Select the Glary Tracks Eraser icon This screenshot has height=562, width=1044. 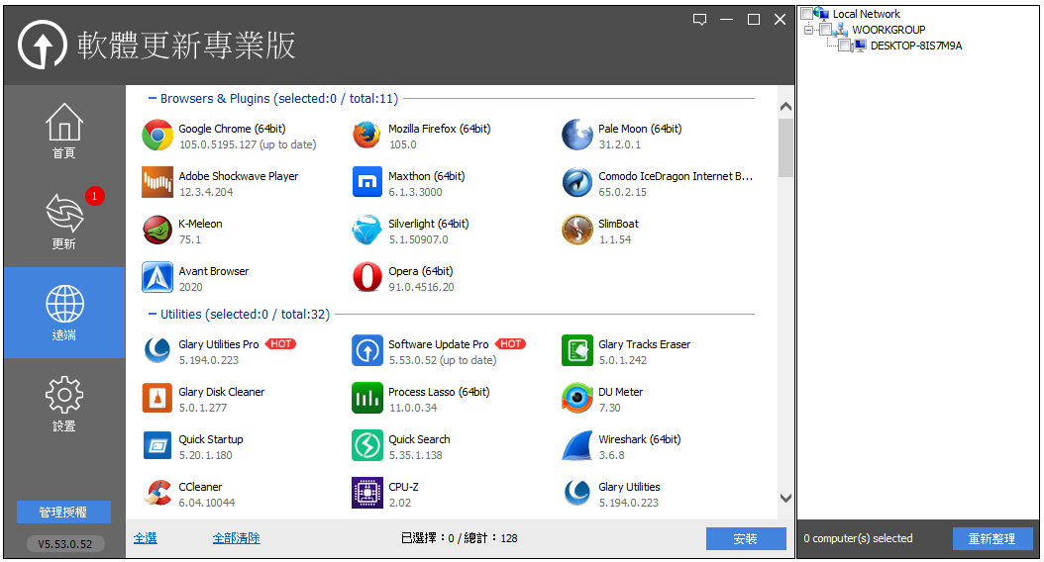tap(576, 350)
